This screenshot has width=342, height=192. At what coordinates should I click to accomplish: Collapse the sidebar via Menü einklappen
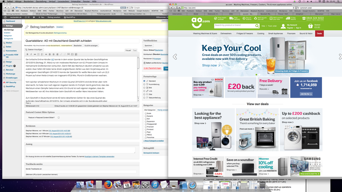(x=11, y=91)
